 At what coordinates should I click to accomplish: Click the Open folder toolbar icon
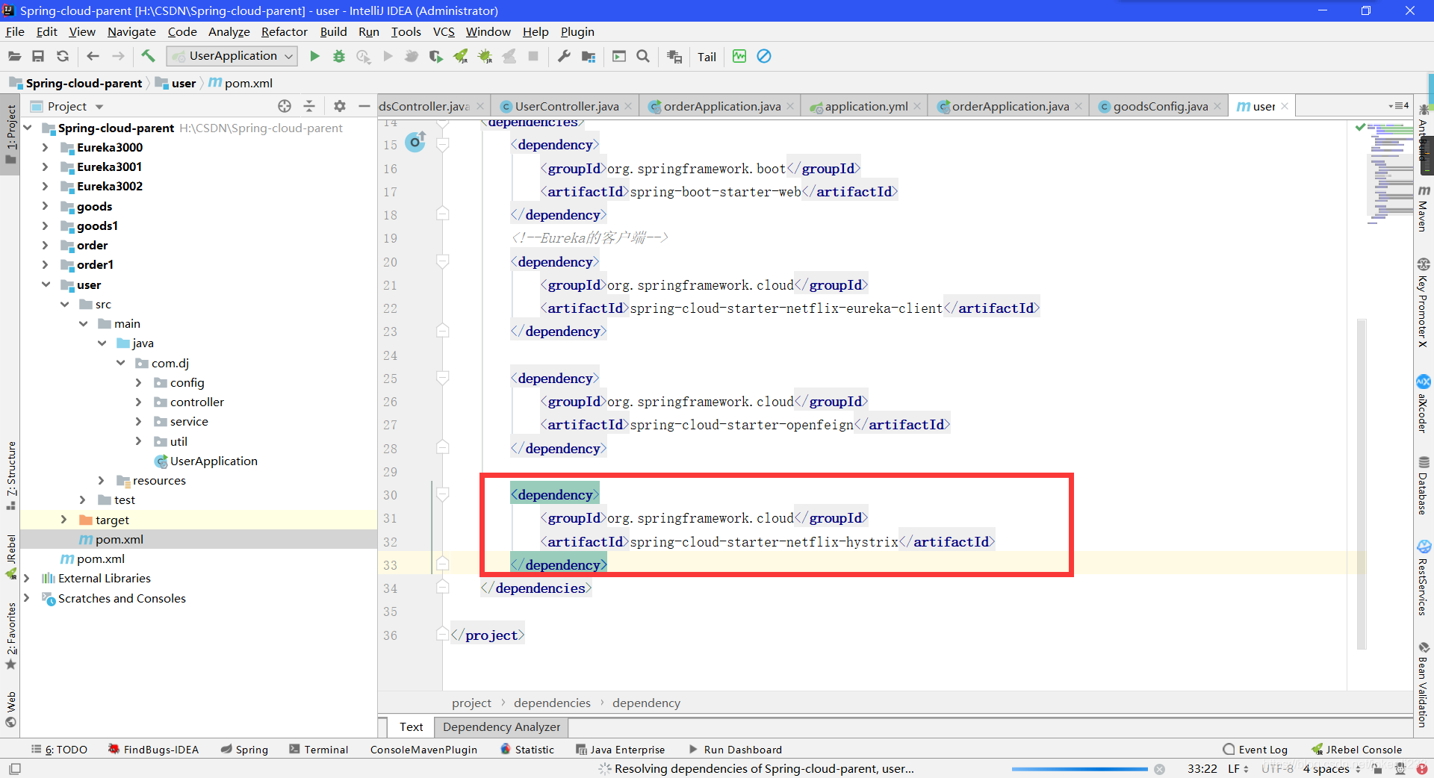pyautogui.click(x=14, y=56)
